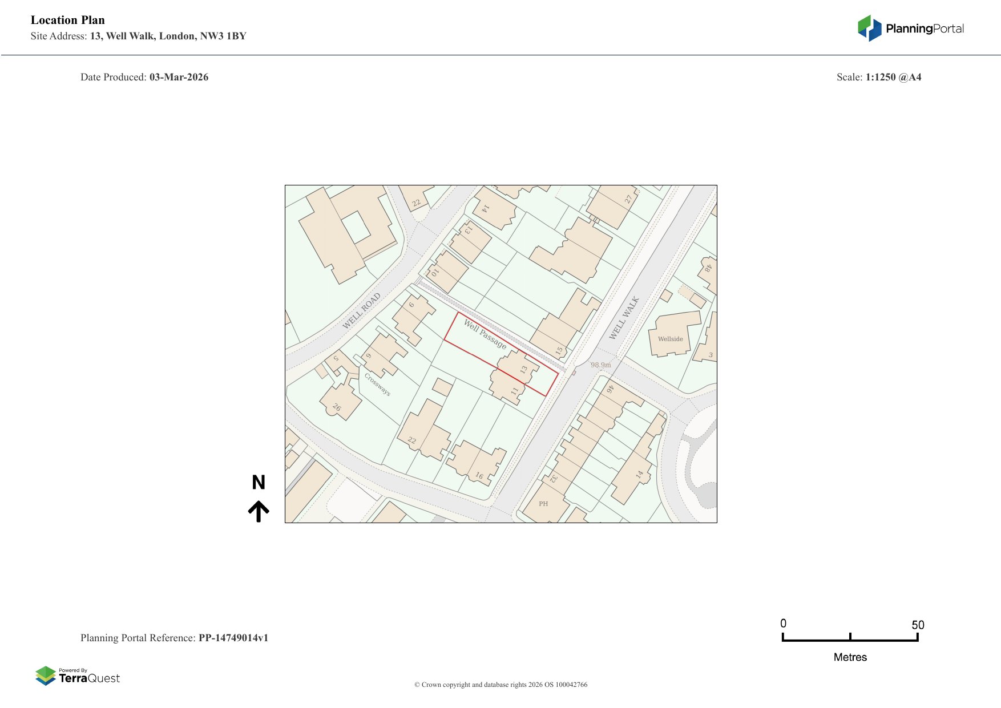This screenshot has width=1001, height=708.
Task: Click the scale bar's 50 metre mark
Action: tap(918, 625)
